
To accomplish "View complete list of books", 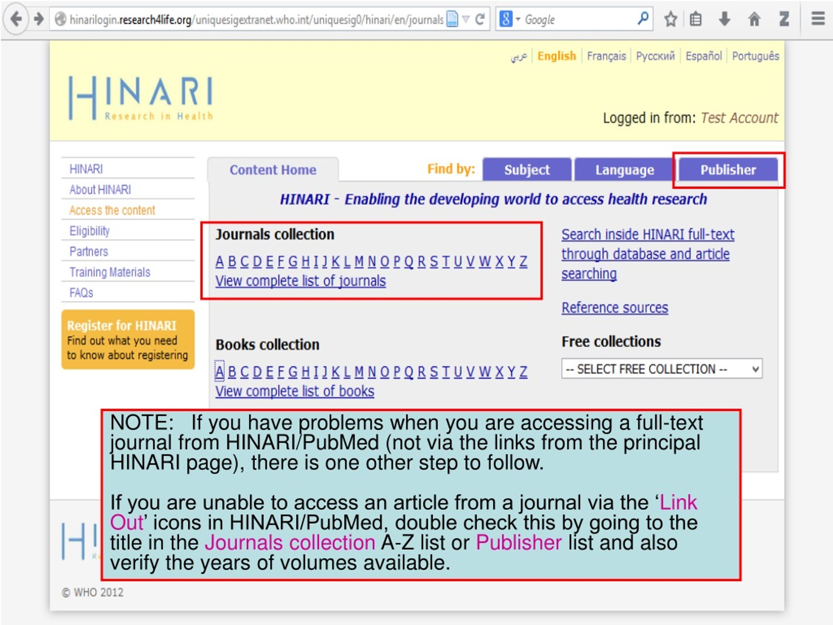I will click(295, 391).
